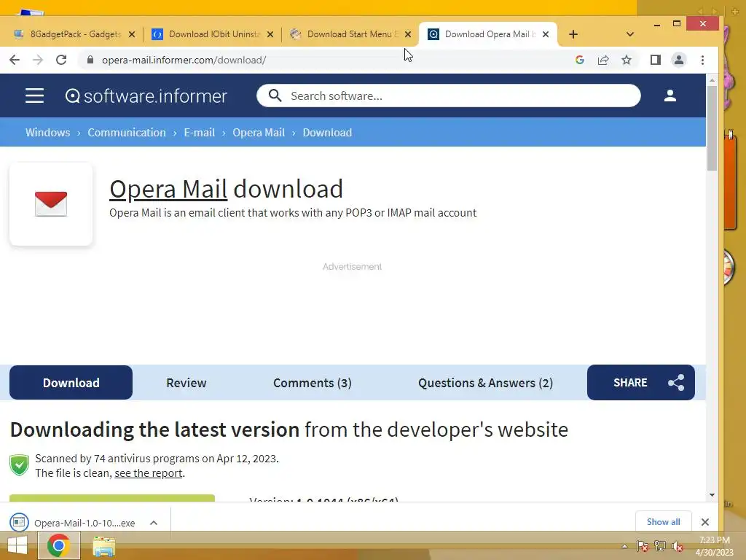The height and width of the screenshot is (560, 746).
Task: Click the address bar URL
Action: tap(184, 60)
